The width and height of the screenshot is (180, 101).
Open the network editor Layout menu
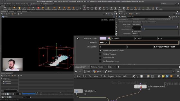[111, 76]
